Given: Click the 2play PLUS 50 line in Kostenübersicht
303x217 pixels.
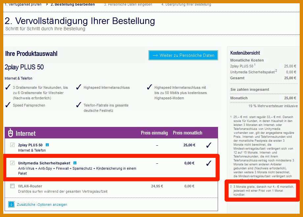Looking at the screenshot, I should coord(263,66).
